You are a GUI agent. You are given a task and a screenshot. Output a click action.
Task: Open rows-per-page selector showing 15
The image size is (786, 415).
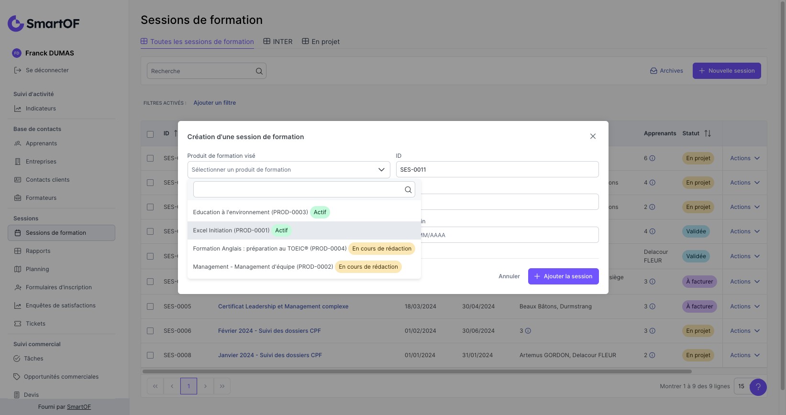pyautogui.click(x=742, y=386)
